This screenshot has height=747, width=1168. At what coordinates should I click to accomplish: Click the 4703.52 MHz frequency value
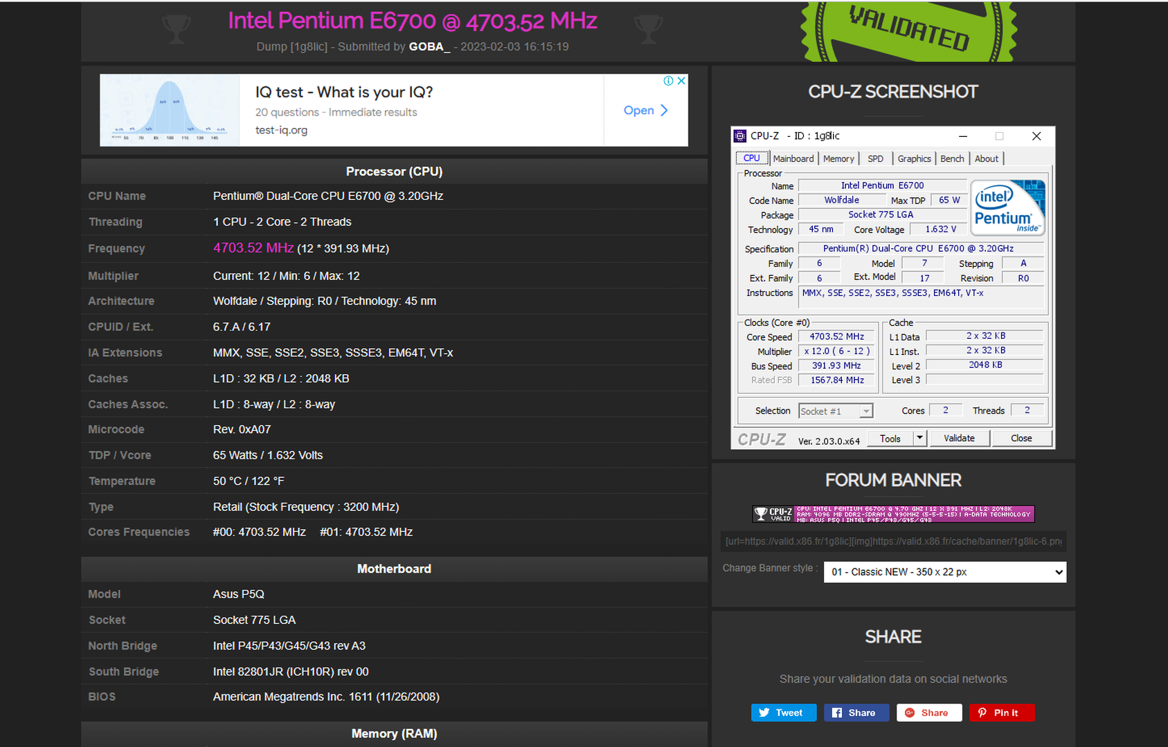pyautogui.click(x=253, y=248)
